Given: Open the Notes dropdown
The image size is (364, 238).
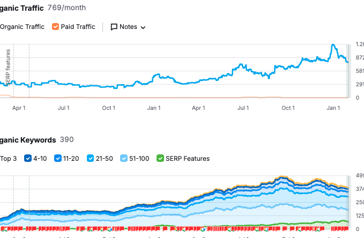Looking at the screenshot, I should 128,27.
